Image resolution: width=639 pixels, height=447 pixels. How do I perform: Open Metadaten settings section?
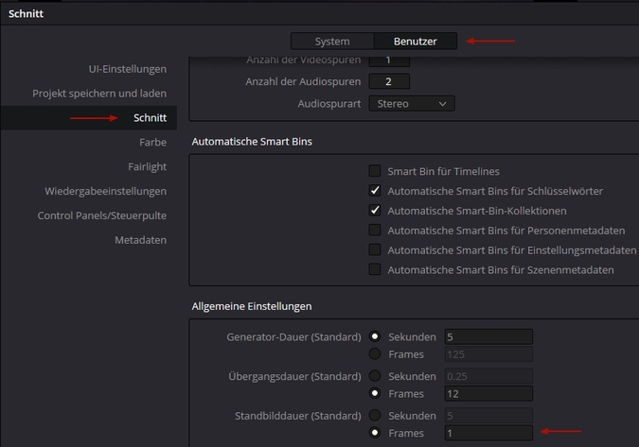140,240
